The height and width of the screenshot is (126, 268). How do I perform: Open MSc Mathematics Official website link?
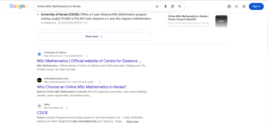[89, 61]
